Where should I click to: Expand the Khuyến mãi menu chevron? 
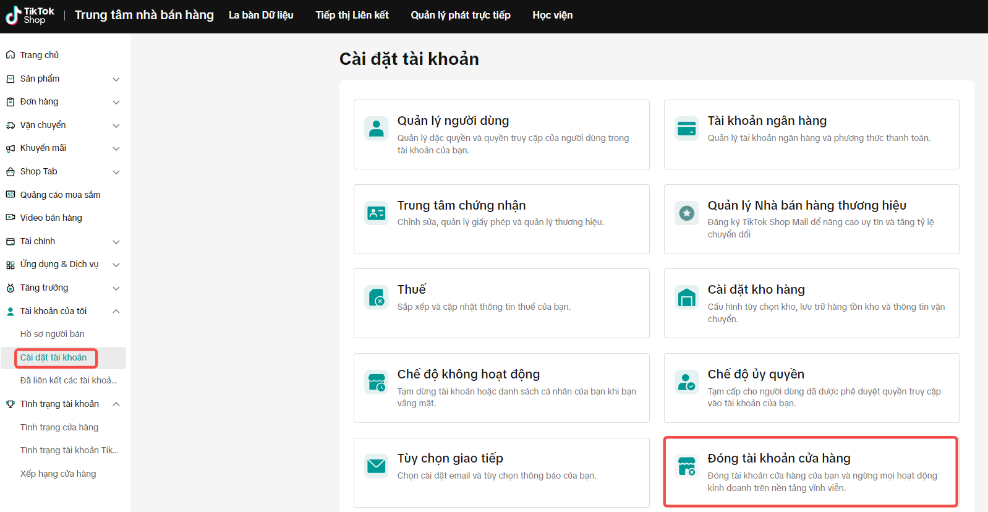pyautogui.click(x=116, y=148)
